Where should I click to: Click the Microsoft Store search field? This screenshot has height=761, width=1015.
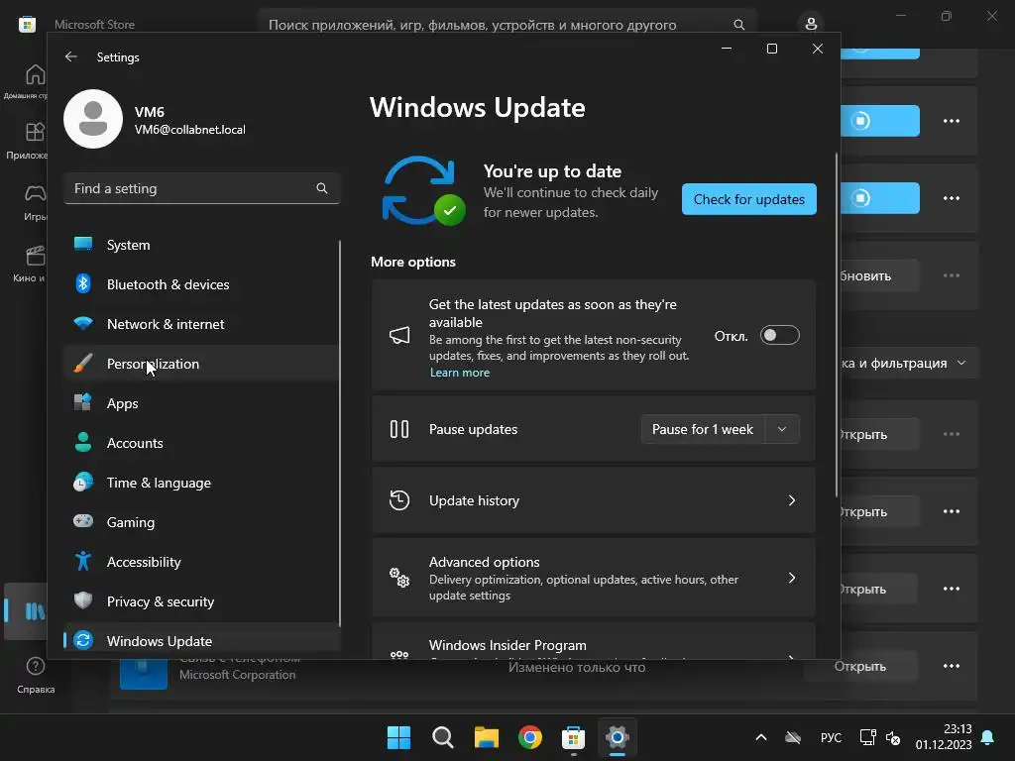507,25
